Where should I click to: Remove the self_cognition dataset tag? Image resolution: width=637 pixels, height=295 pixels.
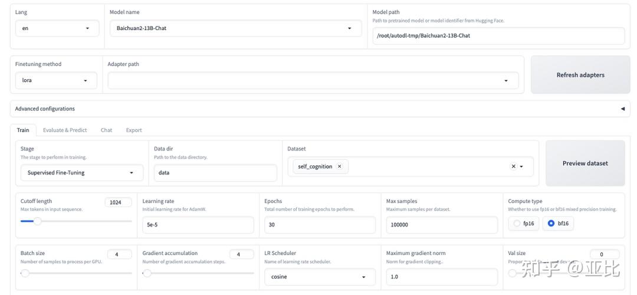(x=339, y=166)
